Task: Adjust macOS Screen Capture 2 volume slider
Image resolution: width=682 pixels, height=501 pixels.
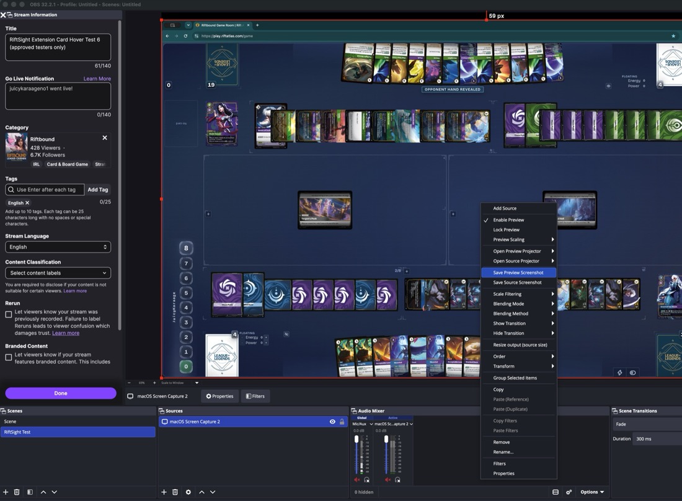Action: [386, 454]
